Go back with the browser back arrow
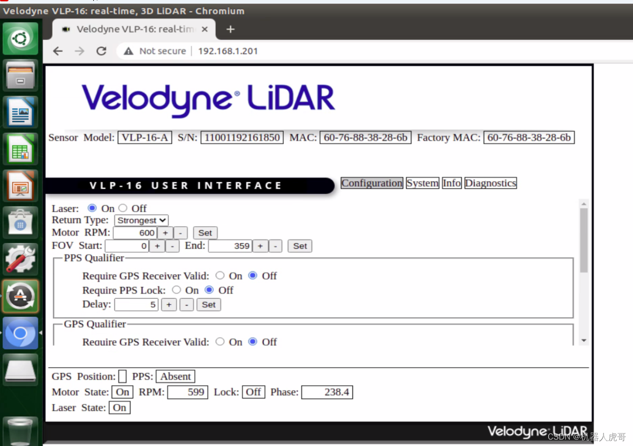This screenshot has height=446, width=633. (x=58, y=51)
